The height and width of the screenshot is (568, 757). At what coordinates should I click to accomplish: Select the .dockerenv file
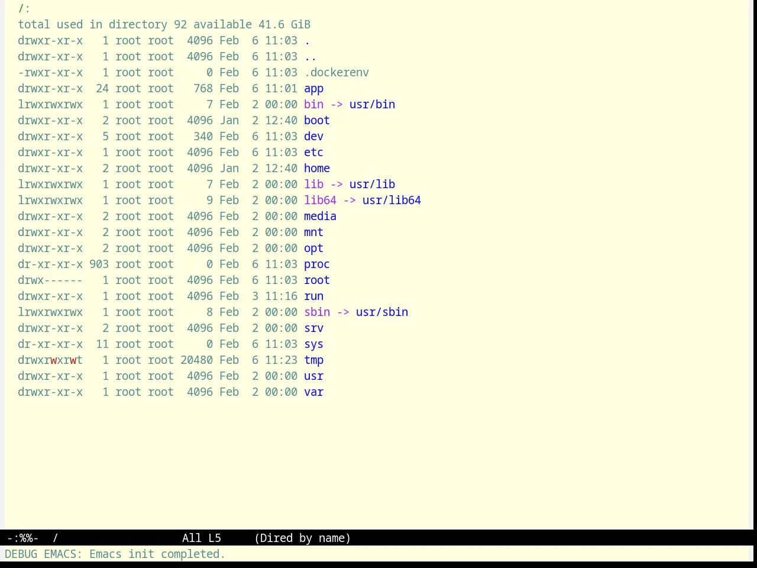(337, 72)
